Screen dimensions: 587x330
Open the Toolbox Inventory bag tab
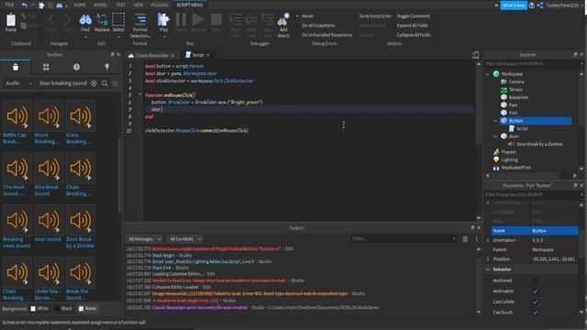(16, 67)
